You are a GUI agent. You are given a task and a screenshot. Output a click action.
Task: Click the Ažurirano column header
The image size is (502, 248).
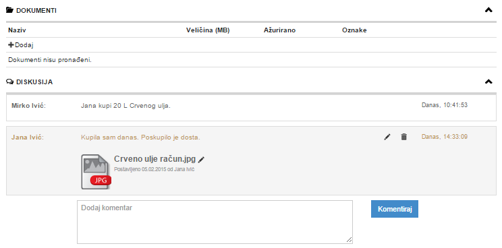click(x=280, y=30)
